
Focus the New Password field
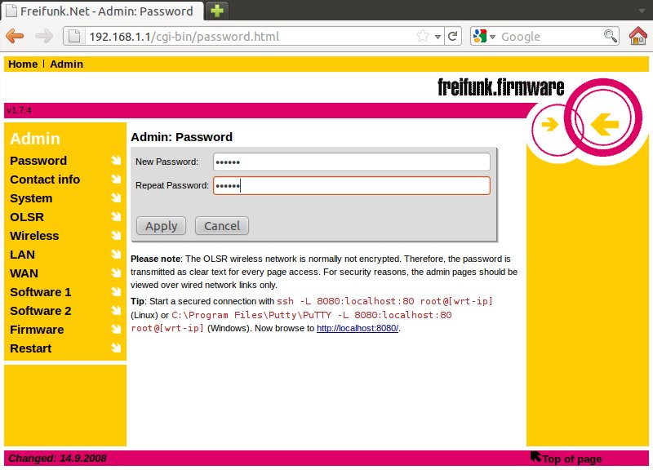pos(351,162)
